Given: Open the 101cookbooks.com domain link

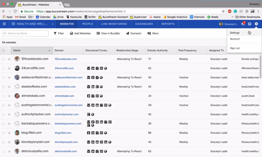Looking at the screenshot, I should pos(66,59).
